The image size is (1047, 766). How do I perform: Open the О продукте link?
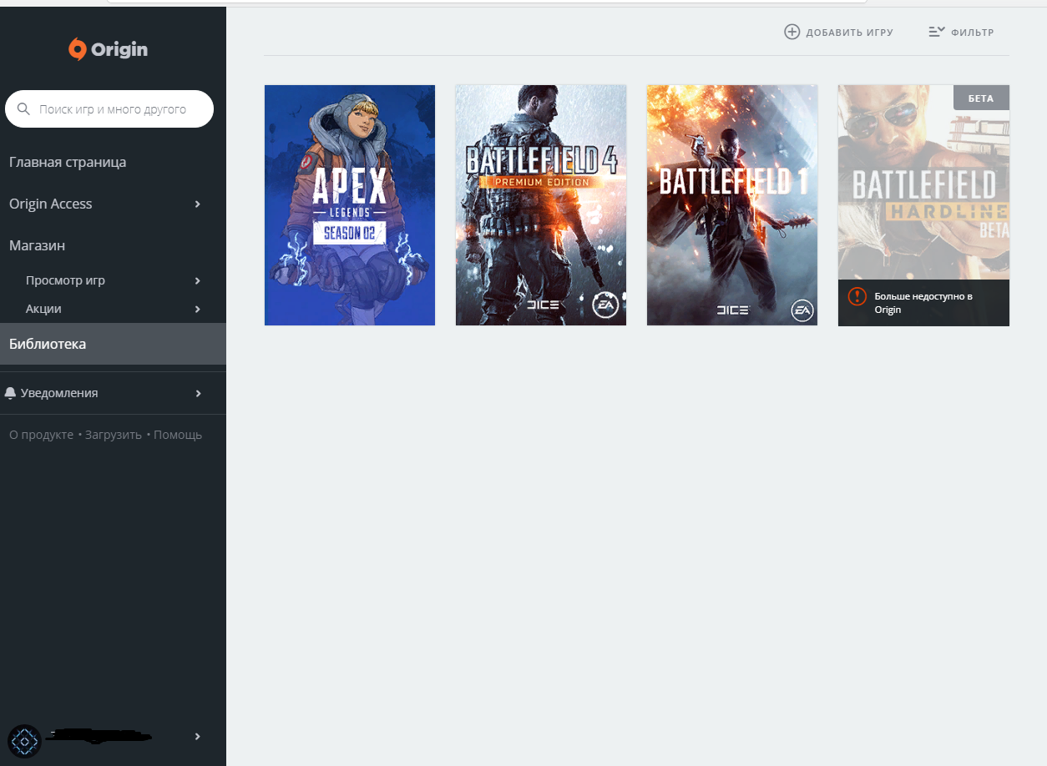point(41,435)
